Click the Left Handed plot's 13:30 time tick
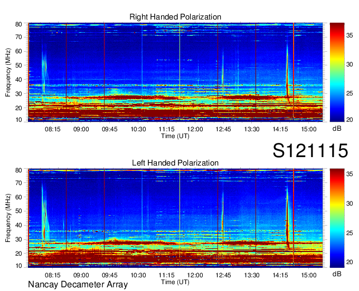This screenshot has height=291, width=359. tap(252, 275)
